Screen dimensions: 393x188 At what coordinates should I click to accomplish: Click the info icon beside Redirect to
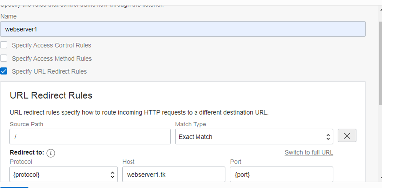pos(51,153)
